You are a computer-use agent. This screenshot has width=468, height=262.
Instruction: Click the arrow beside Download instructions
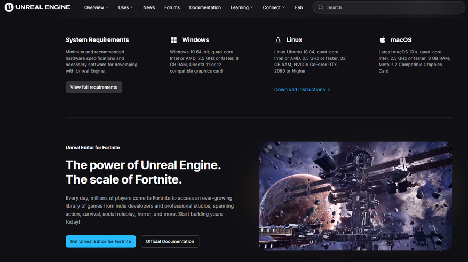click(329, 90)
